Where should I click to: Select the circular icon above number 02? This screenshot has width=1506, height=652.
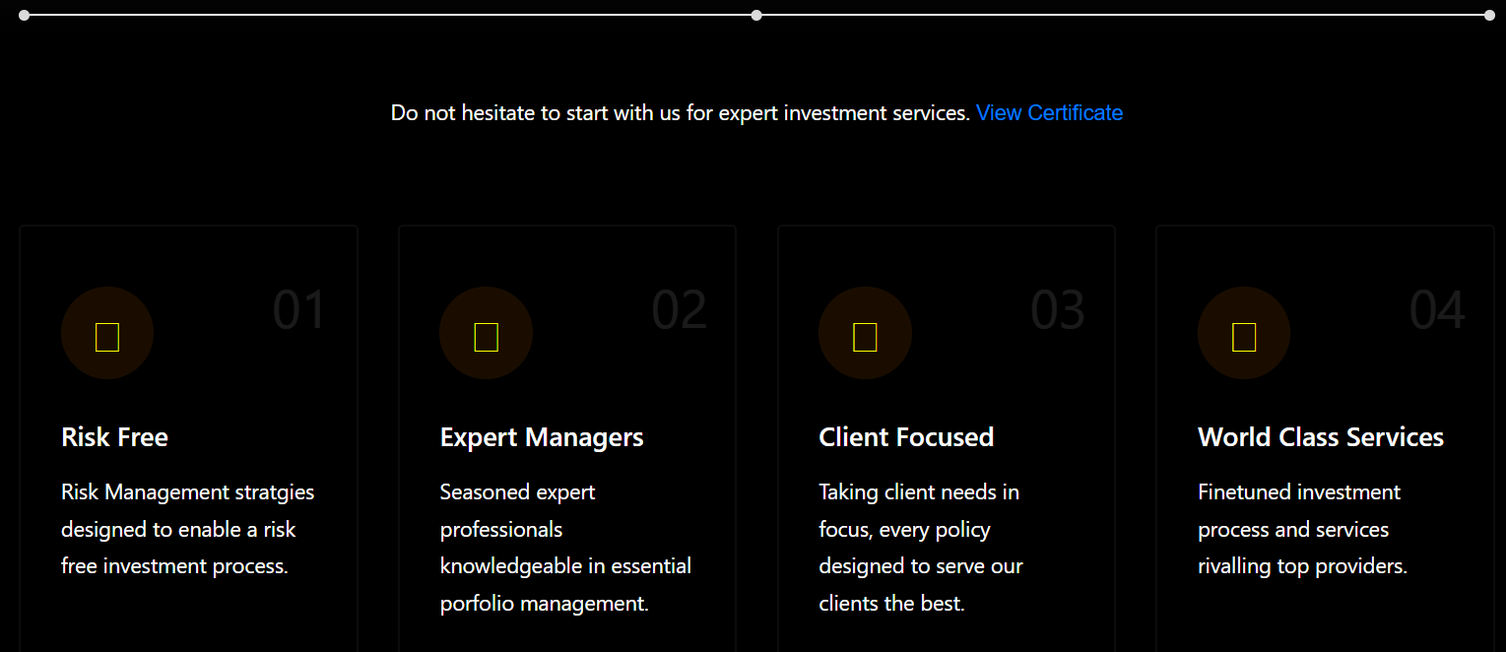coord(486,333)
